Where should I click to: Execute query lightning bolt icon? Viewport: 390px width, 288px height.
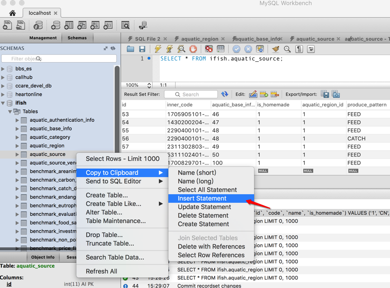click(158, 49)
